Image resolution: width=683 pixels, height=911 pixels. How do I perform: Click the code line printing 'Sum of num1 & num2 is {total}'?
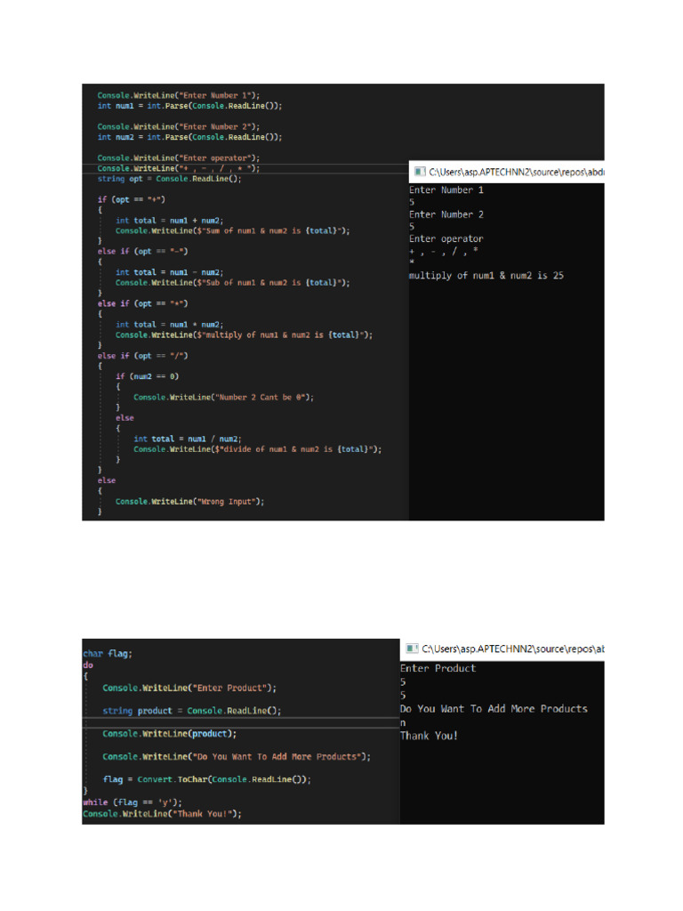(x=232, y=230)
